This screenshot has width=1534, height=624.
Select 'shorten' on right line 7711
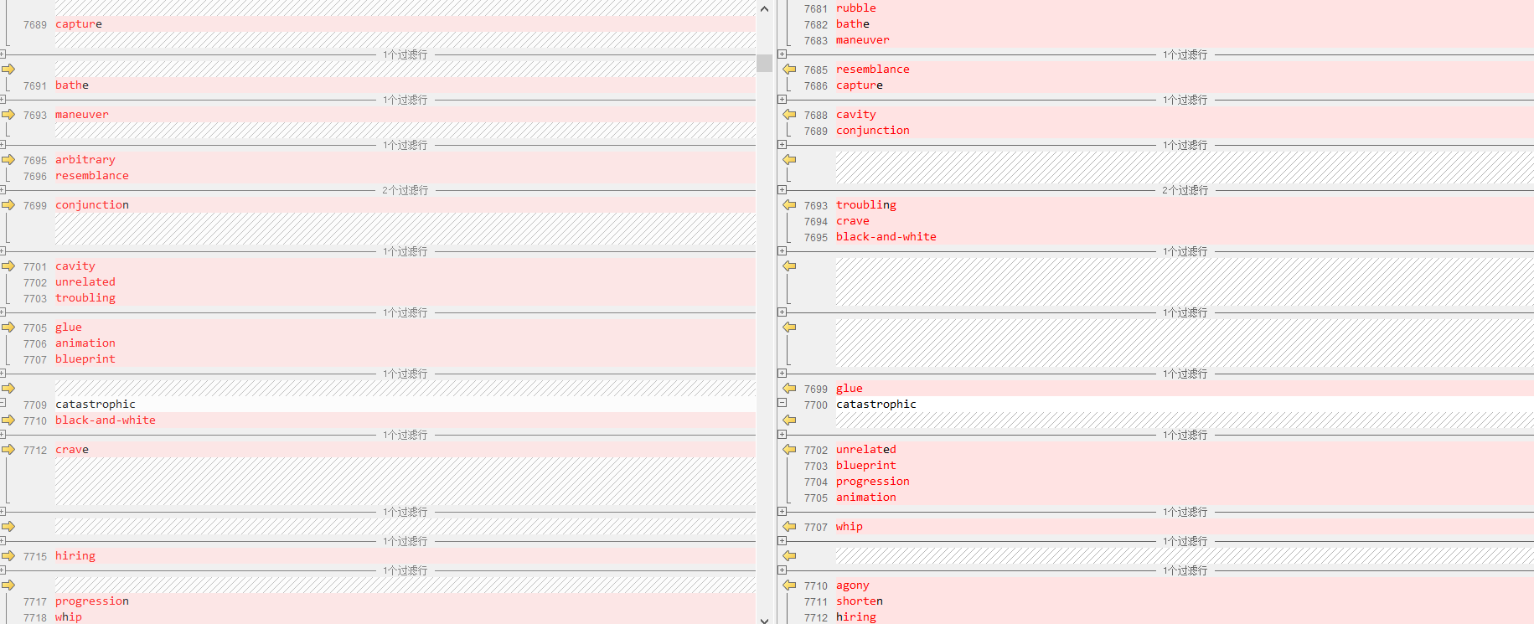860,601
